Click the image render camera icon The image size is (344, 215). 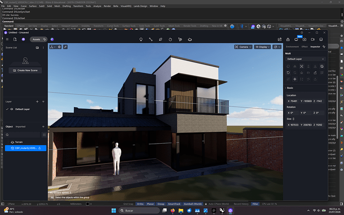[304, 39]
